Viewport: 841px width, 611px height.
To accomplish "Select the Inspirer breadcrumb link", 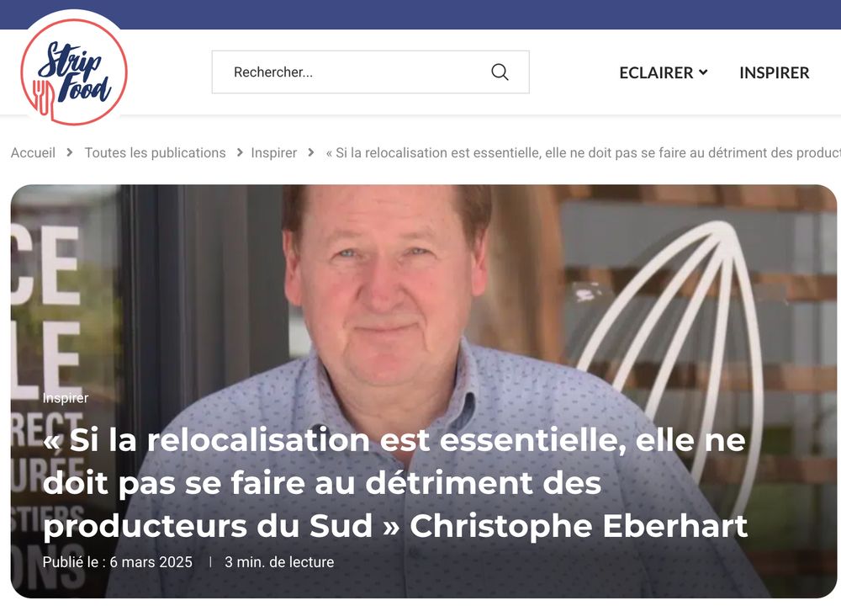I will click(273, 152).
